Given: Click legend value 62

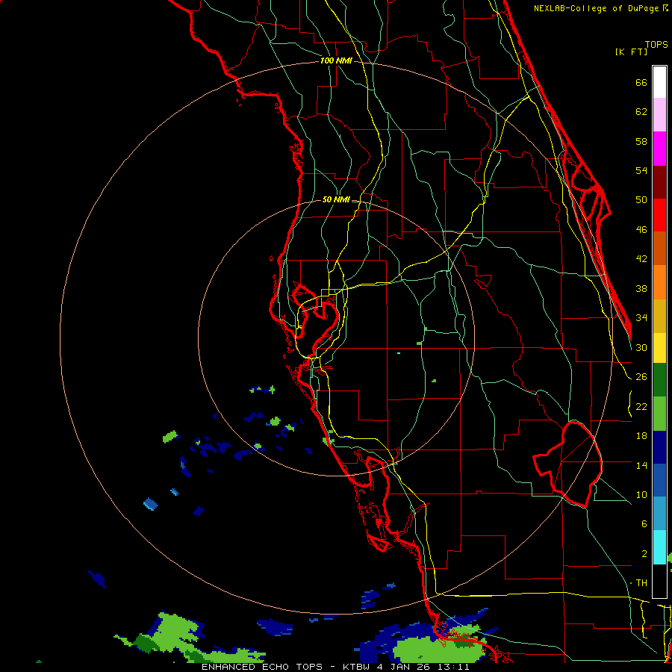Looking at the screenshot, I should pyautogui.click(x=641, y=112).
